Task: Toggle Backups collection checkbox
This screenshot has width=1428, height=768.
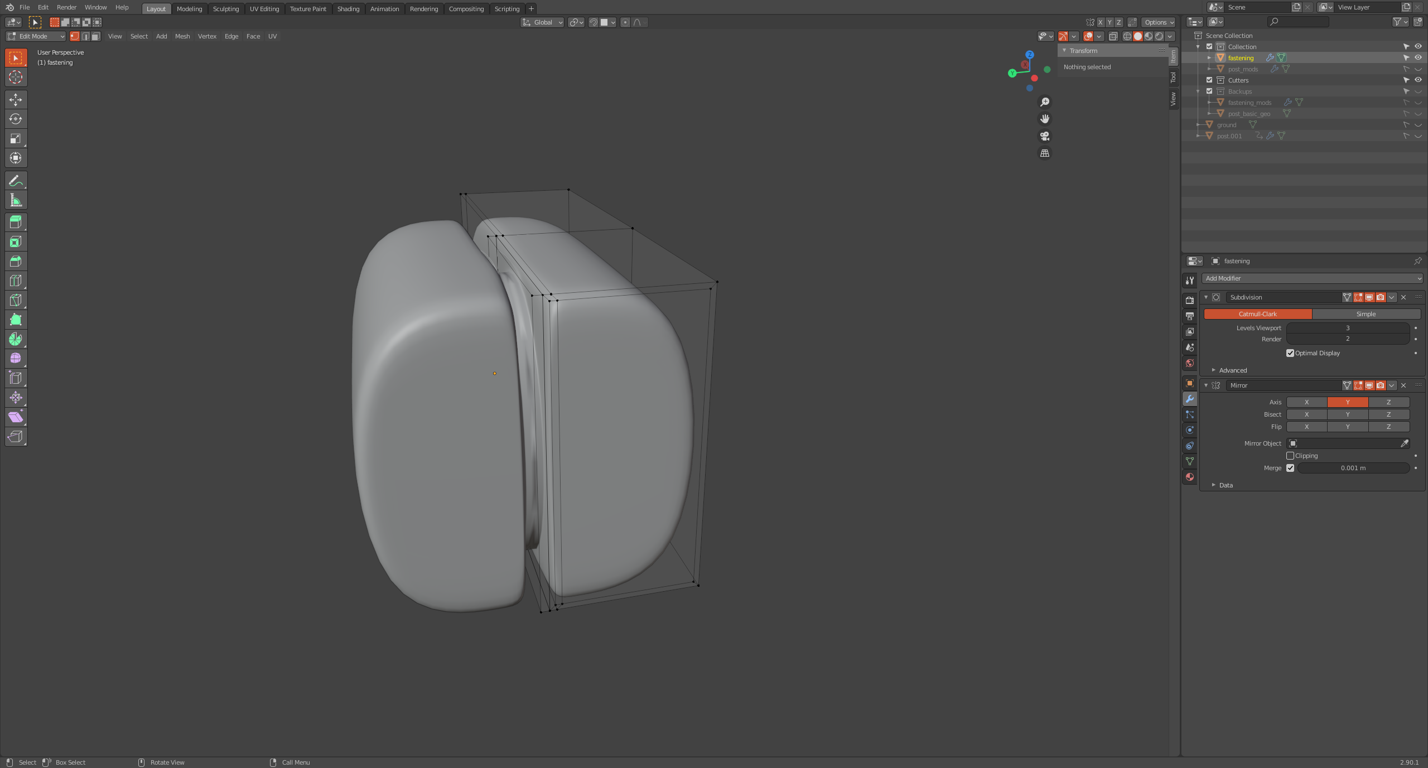Action: click(1209, 91)
